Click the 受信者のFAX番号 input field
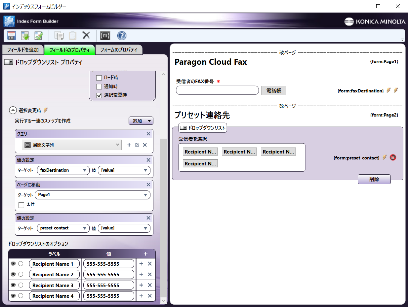The height and width of the screenshot is (307, 408). point(217,90)
